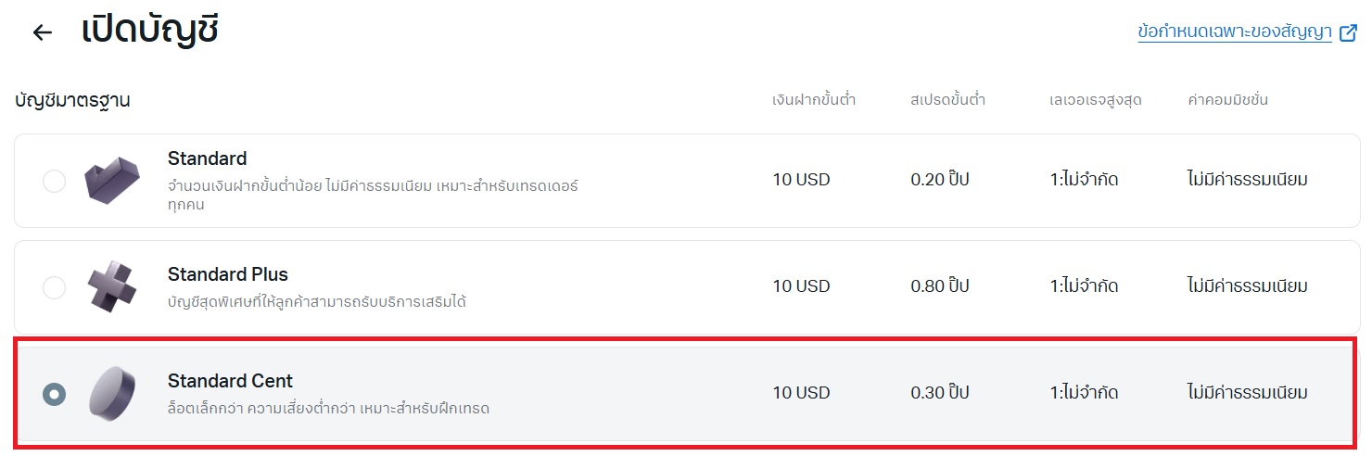Click the Standard Cent coin icon
Viewport: 1372px width, 456px height.
(112, 393)
